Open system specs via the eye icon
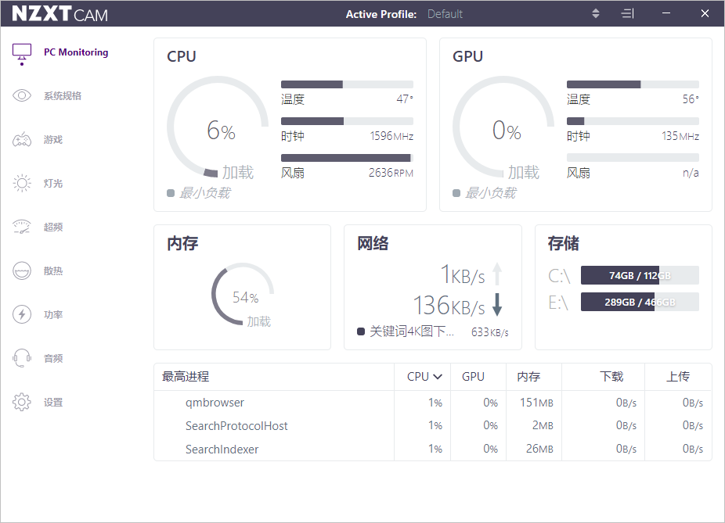 pos(22,96)
